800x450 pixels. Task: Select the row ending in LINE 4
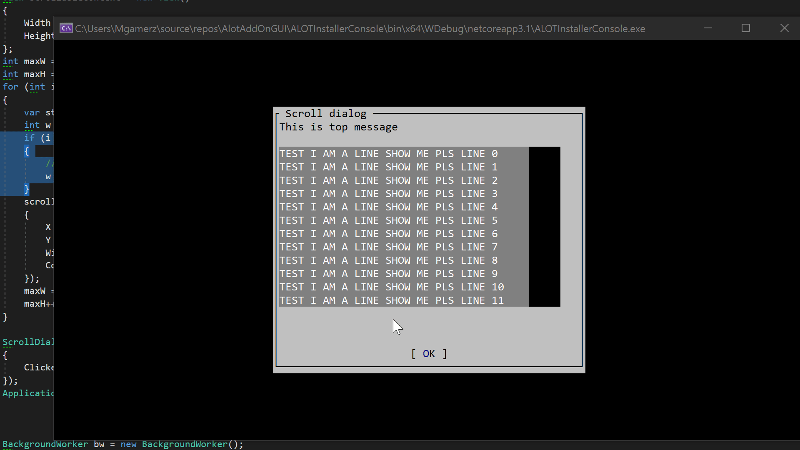coord(404,207)
